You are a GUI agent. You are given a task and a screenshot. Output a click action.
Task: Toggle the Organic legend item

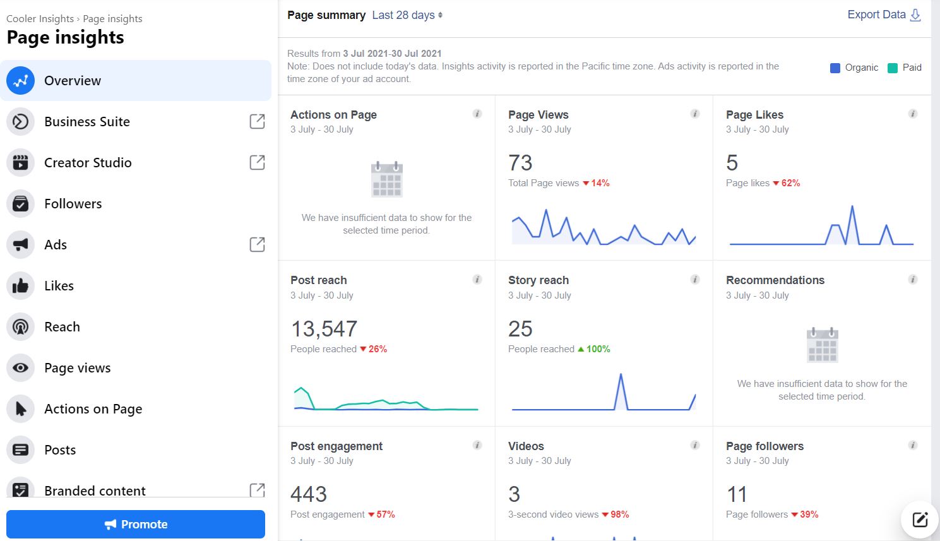tap(853, 68)
